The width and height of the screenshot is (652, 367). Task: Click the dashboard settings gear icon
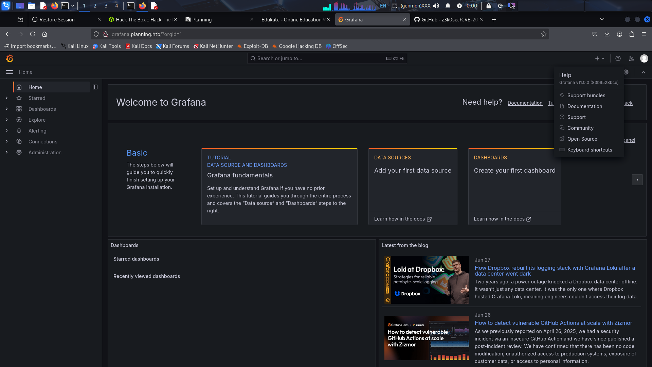tap(626, 72)
